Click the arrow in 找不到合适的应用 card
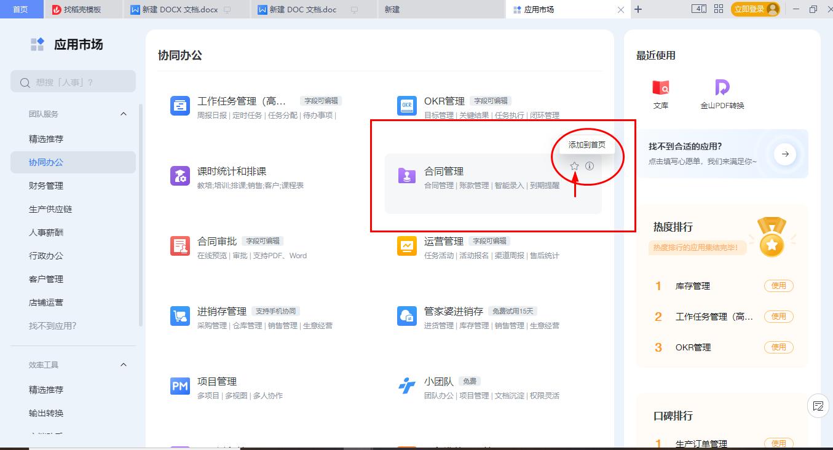Screen dimensions: 833x450 (x=785, y=154)
